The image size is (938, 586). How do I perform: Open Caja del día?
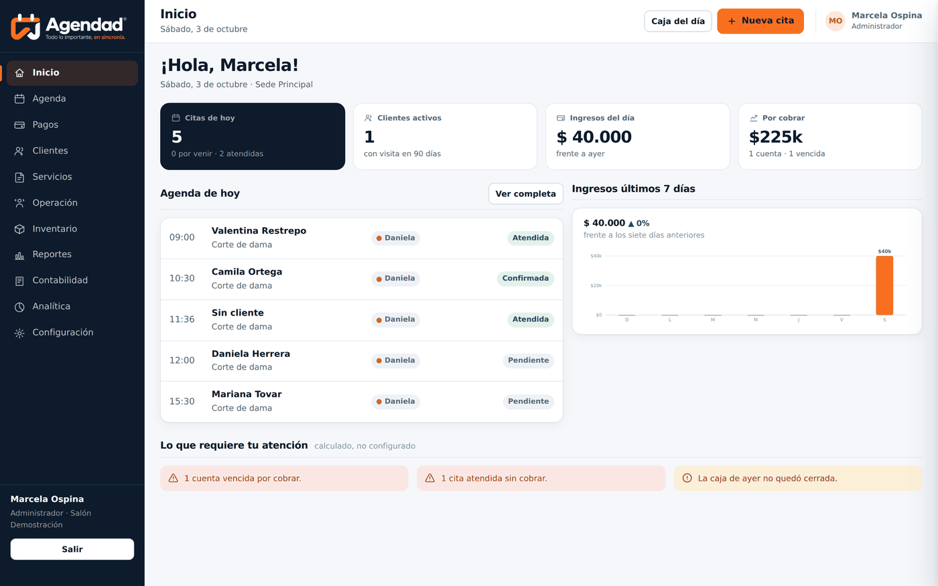point(678,21)
